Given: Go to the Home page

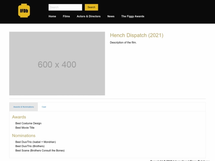Looking at the screenshot, I should [x=52, y=16].
